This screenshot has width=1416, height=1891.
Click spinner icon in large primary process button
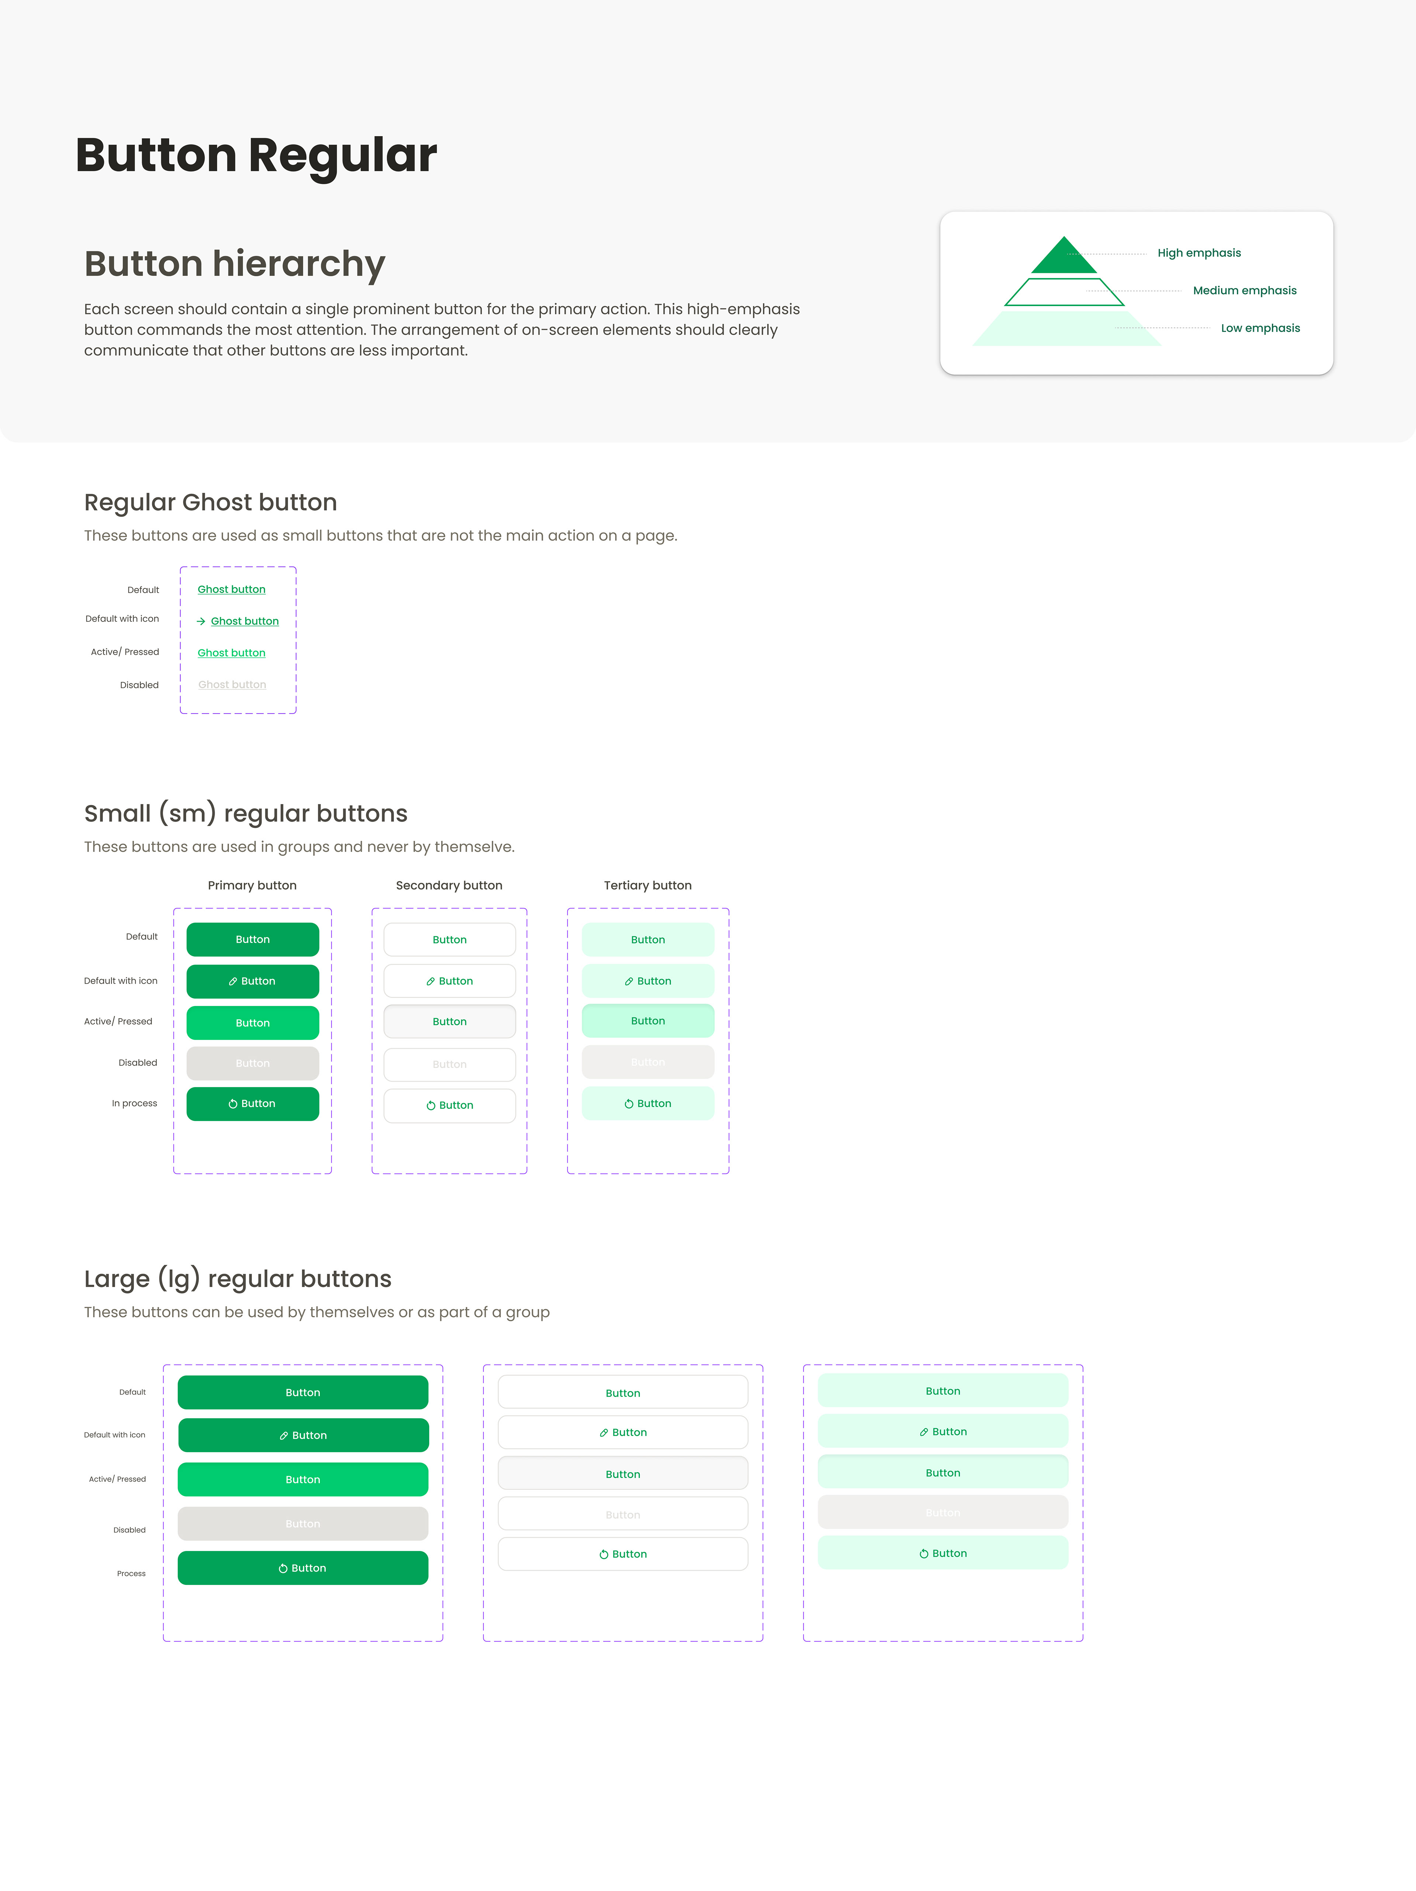click(x=283, y=1569)
